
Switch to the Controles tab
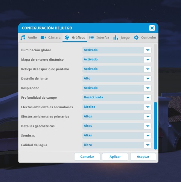coord(145,38)
